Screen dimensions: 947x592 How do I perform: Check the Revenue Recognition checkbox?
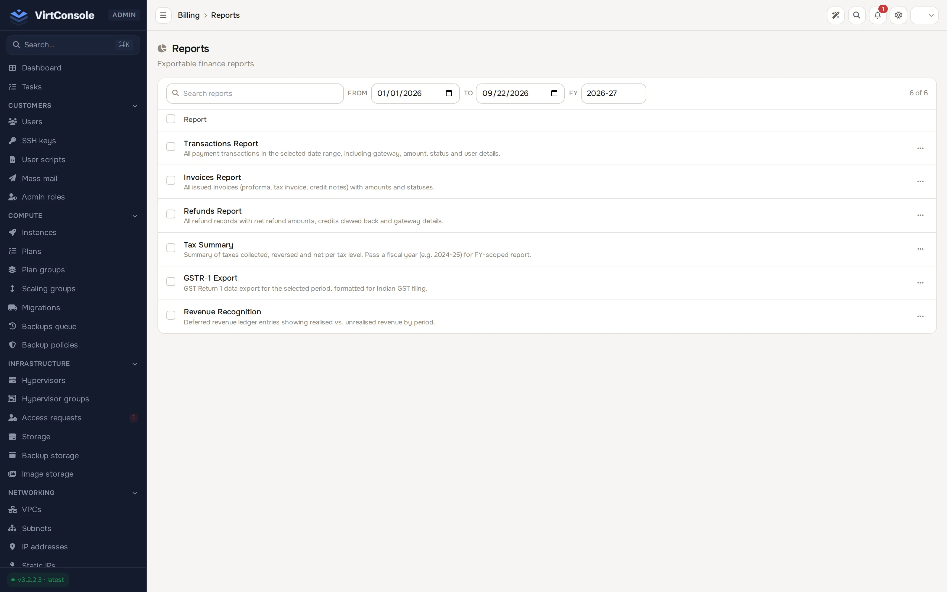click(x=171, y=315)
